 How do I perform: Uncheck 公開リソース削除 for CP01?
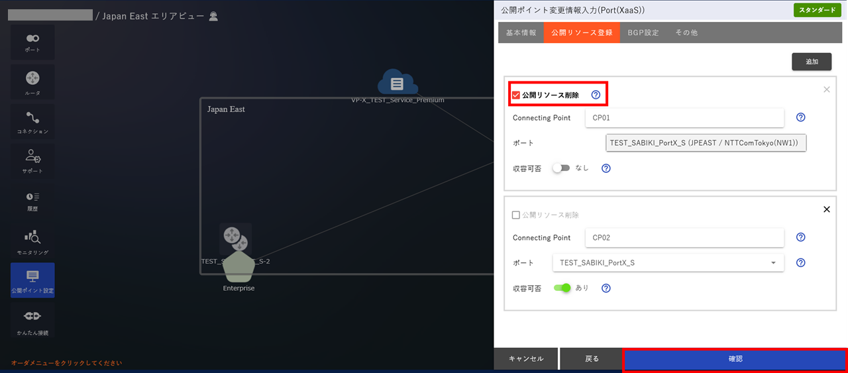click(x=516, y=95)
